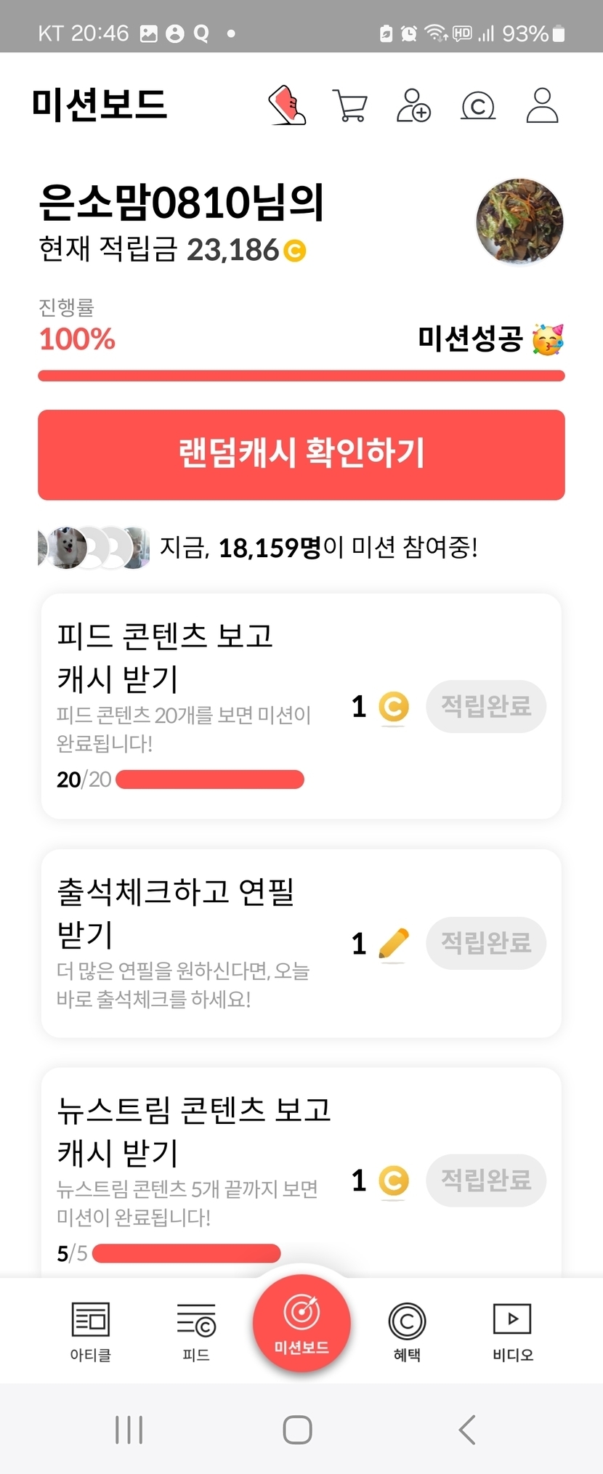Switch to the 아티클 tab
The width and height of the screenshot is (603, 1474).
coord(91,1331)
